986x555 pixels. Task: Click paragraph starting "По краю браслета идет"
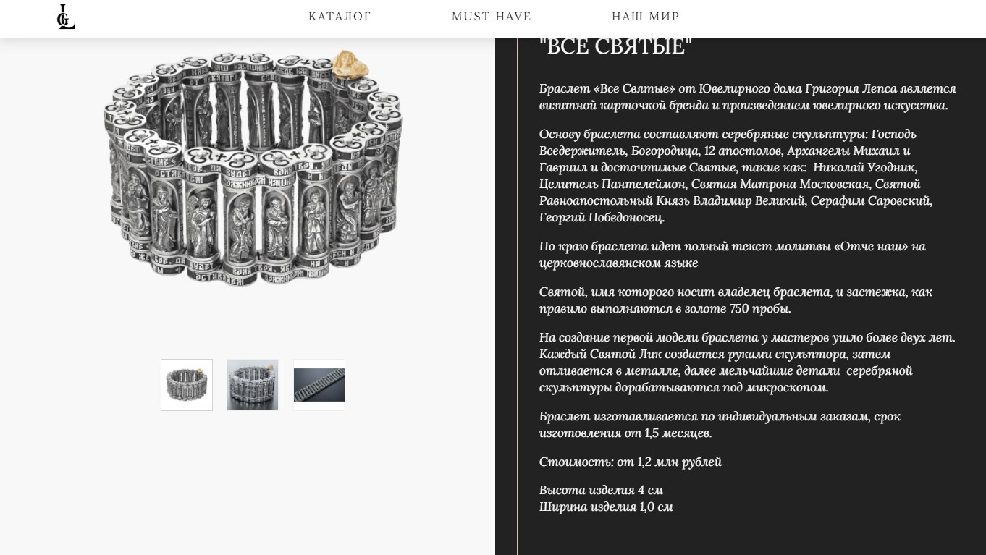coord(733,255)
